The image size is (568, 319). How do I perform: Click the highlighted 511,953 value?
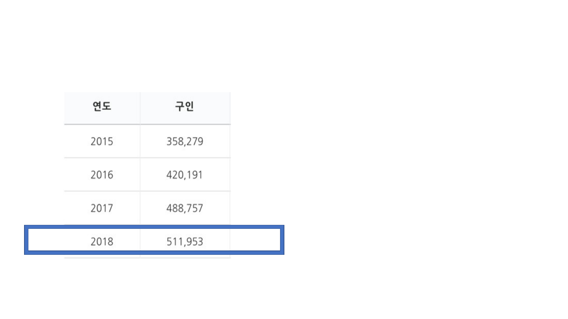185,241
